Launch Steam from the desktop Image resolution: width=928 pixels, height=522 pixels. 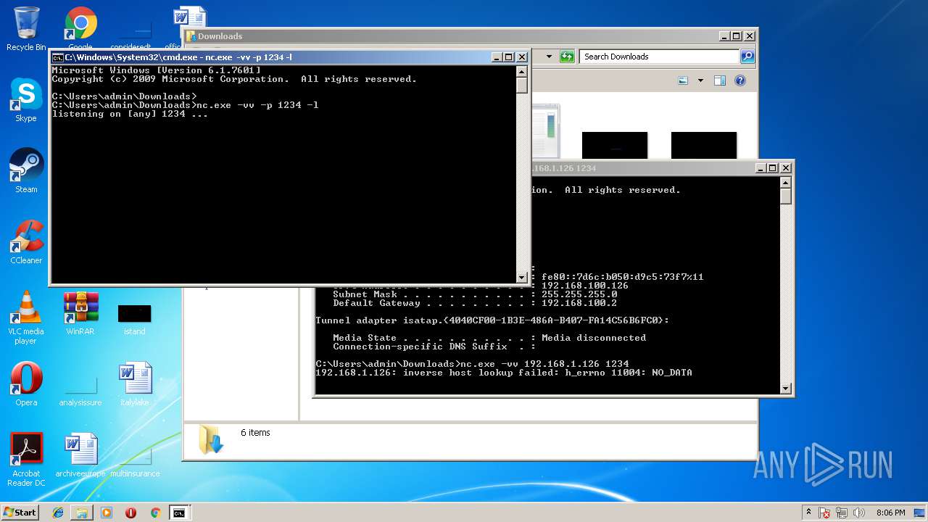(26, 171)
